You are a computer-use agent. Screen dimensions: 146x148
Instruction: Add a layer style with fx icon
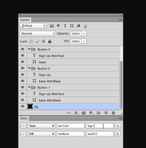tap(76, 113)
